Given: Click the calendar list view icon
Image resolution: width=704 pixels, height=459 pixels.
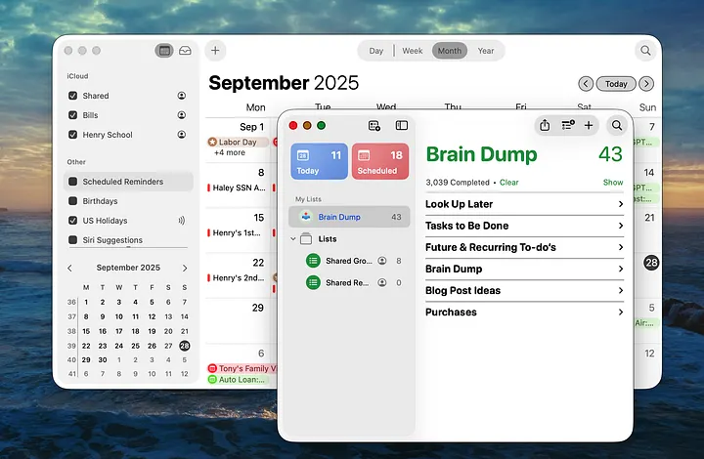Looking at the screenshot, I should (x=164, y=51).
